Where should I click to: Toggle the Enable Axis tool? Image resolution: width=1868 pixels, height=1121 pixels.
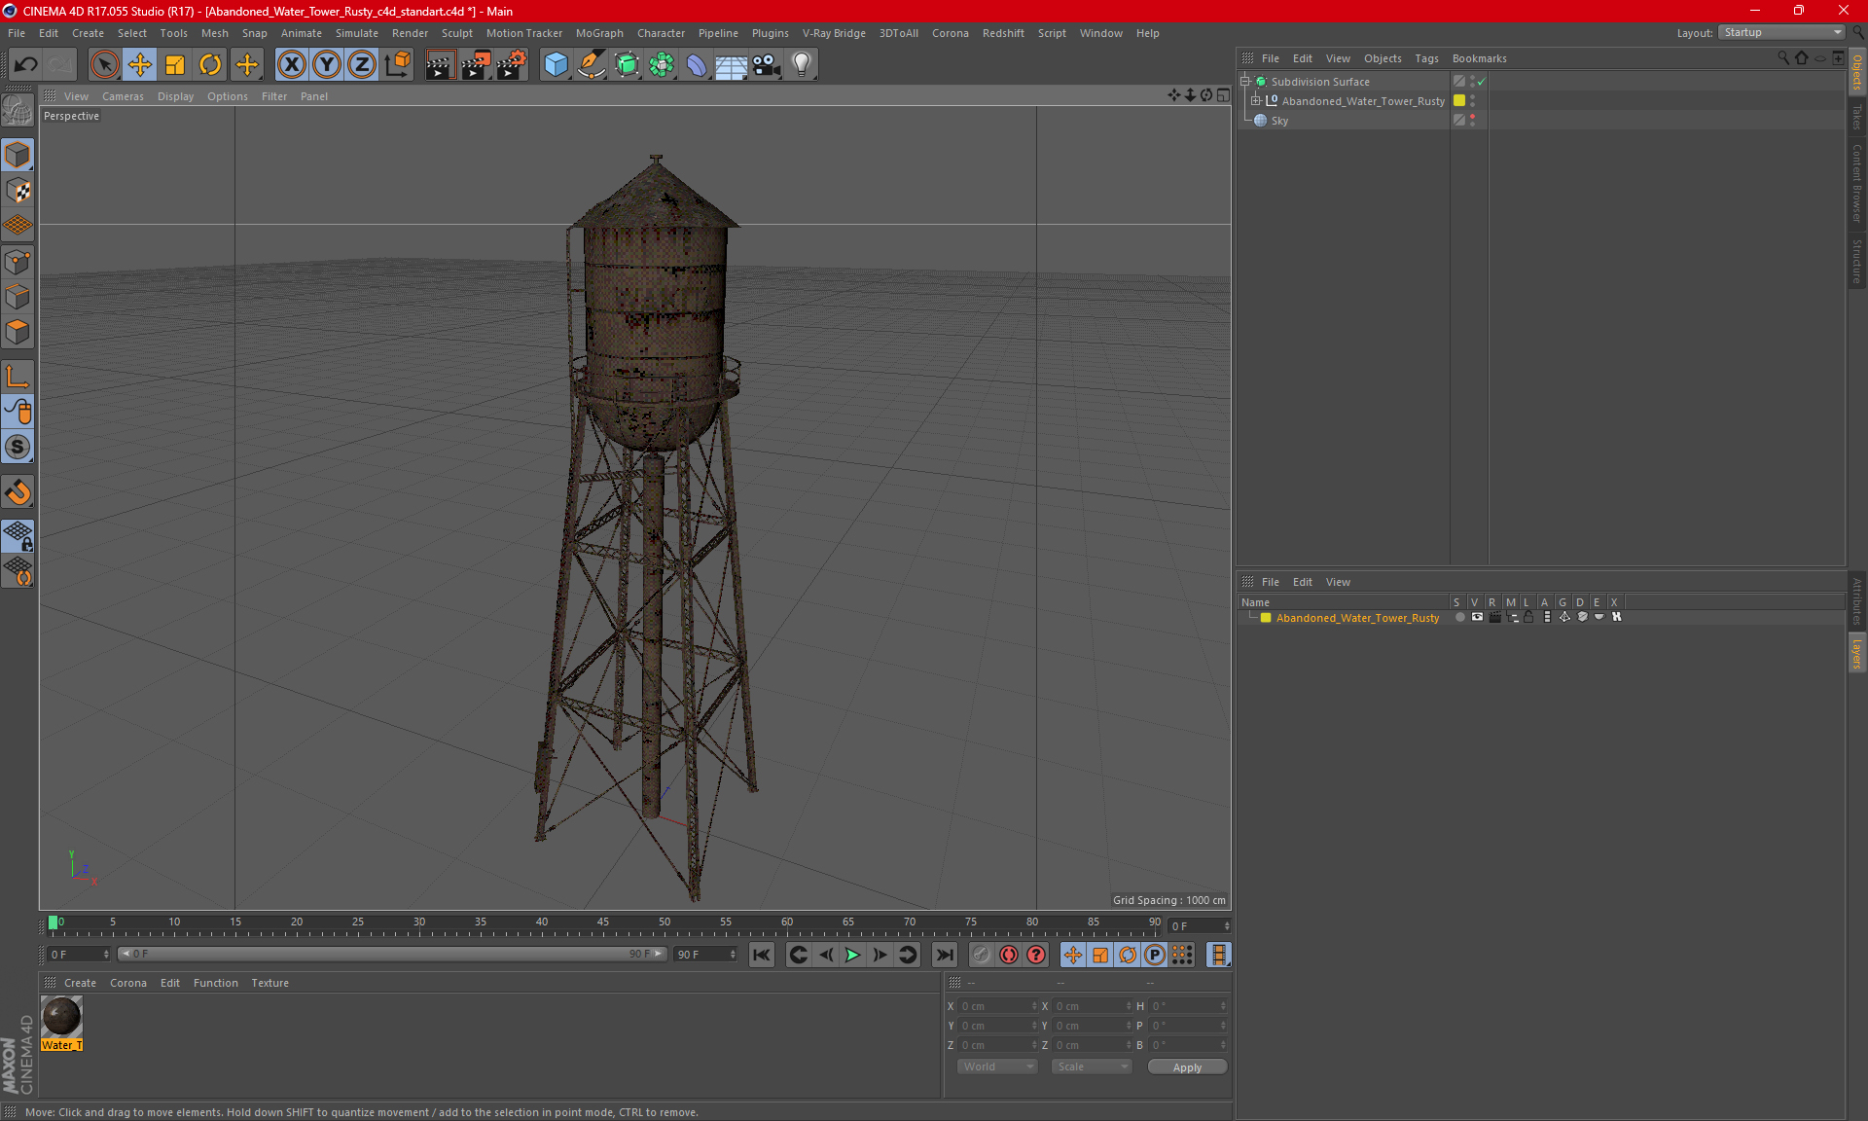click(x=18, y=377)
